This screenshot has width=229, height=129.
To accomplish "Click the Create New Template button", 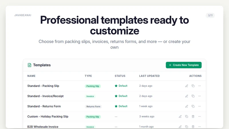I will (183, 65).
